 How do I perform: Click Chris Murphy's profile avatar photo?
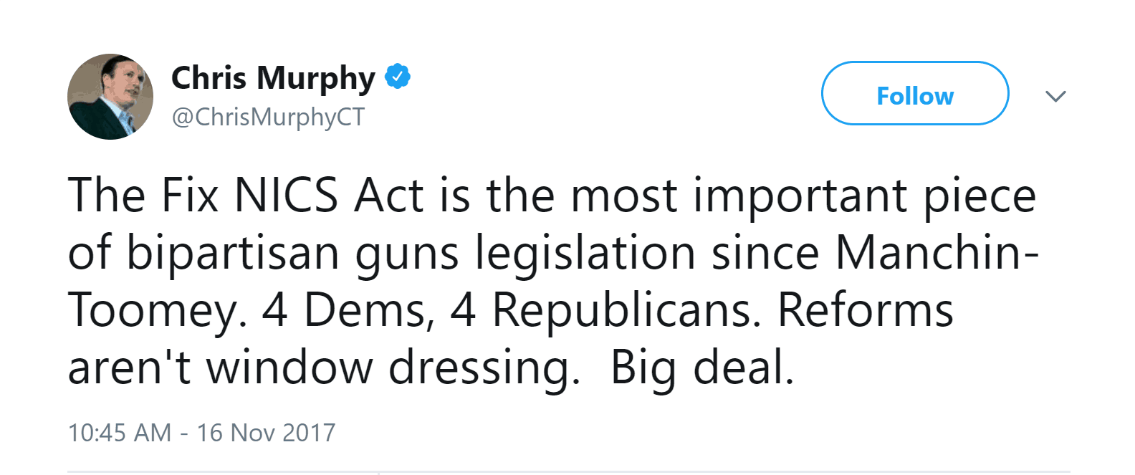coord(110,97)
